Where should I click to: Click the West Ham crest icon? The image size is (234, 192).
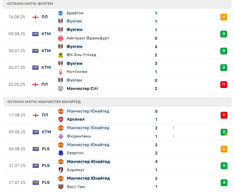point(60,187)
